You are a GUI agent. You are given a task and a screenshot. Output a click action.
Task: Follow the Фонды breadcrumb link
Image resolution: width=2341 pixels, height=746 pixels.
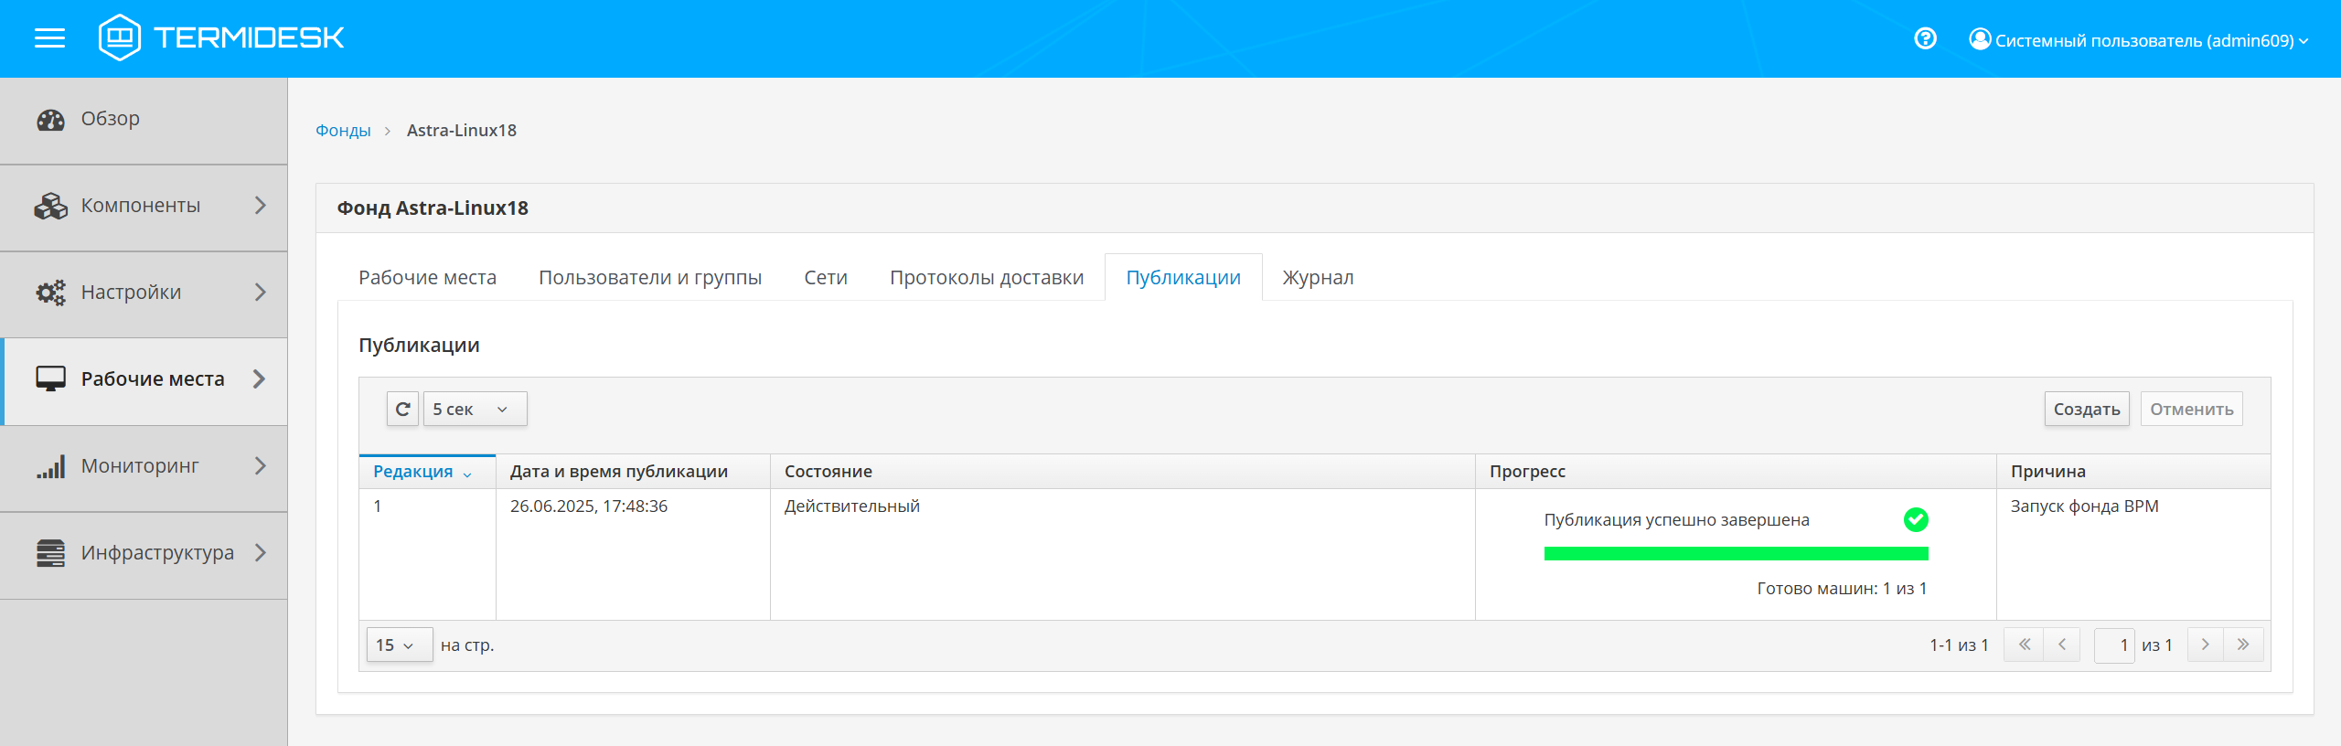tap(343, 131)
